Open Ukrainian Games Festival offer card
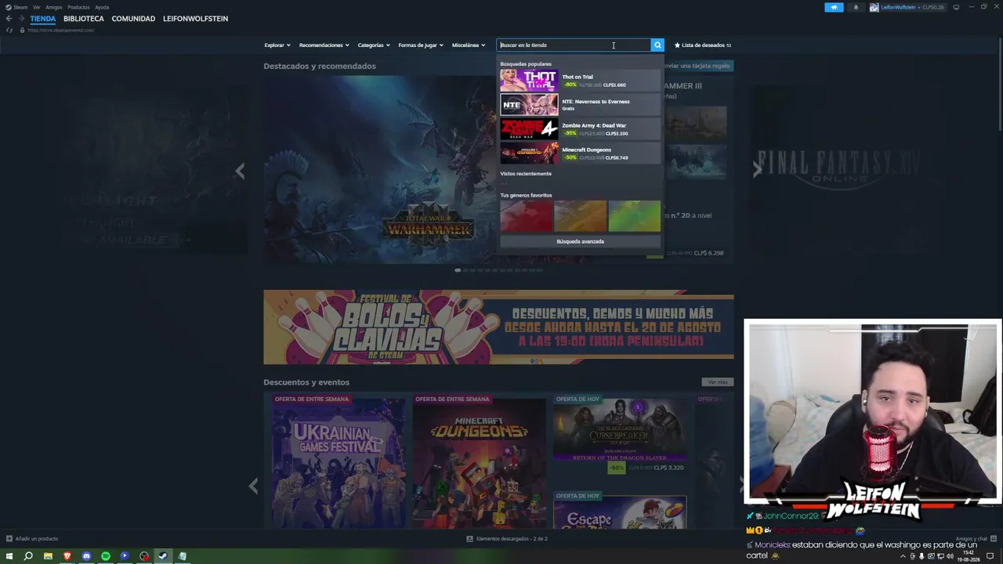The width and height of the screenshot is (1003, 564). (x=339, y=461)
